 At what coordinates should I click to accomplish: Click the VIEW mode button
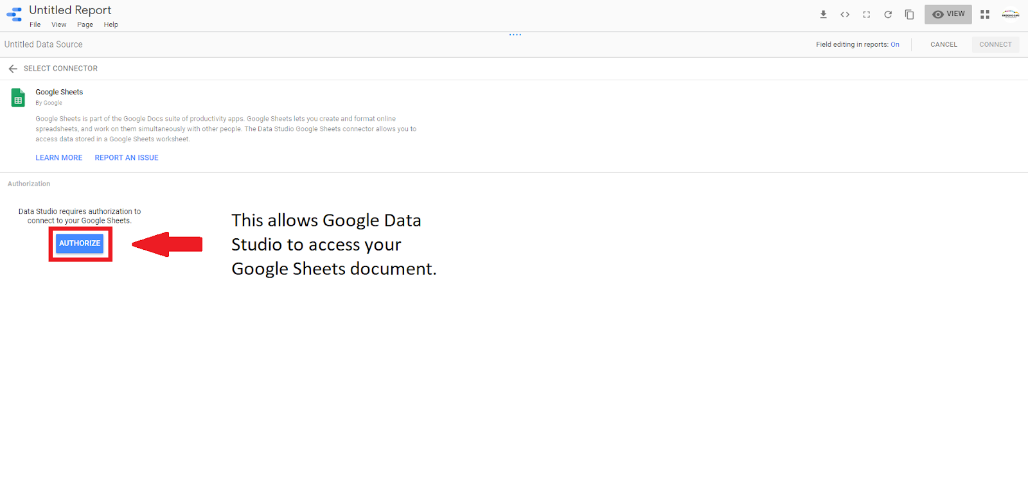pyautogui.click(x=948, y=14)
